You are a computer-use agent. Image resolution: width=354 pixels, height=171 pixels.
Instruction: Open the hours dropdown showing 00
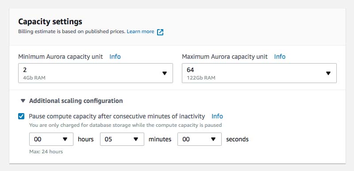(51, 139)
